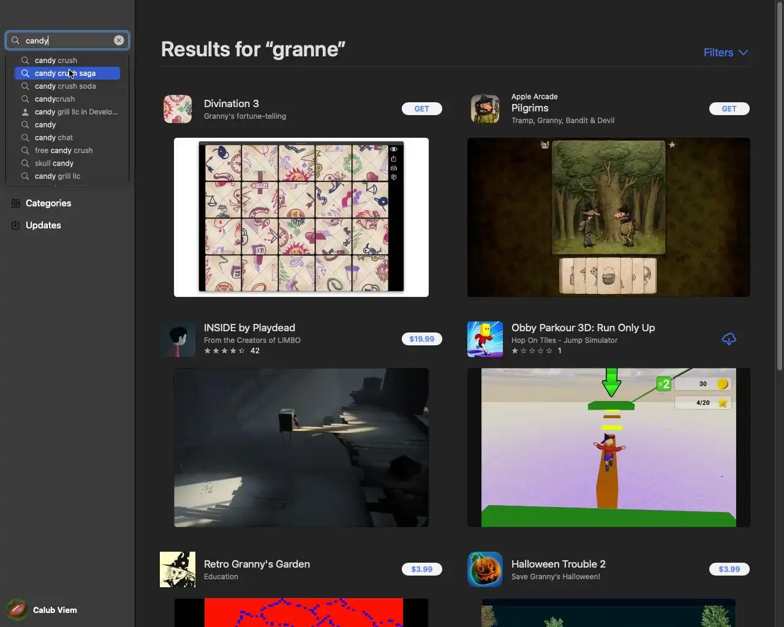Open the Halloween Trouble 2 pumpkin icon
Image resolution: width=784 pixels, height=627 pixels.
point(485,569)
